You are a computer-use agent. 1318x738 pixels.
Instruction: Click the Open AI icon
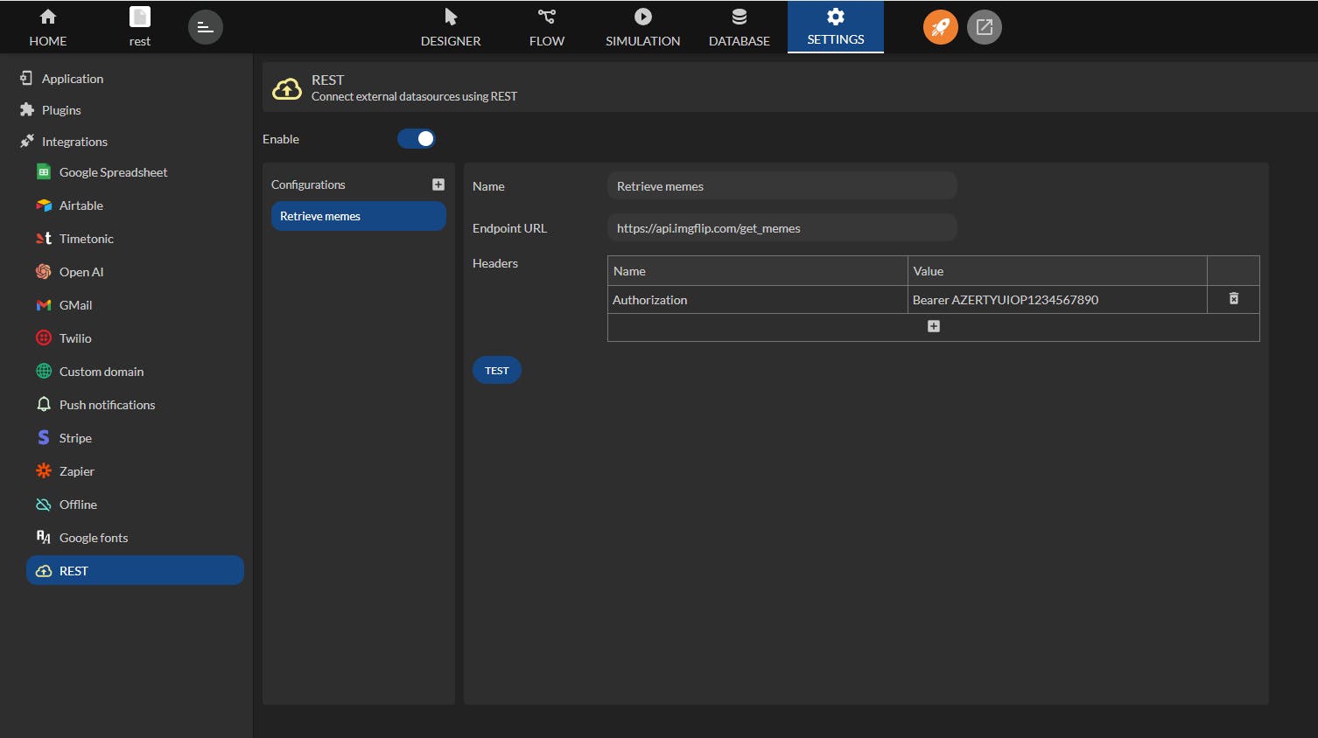[44, 272]
